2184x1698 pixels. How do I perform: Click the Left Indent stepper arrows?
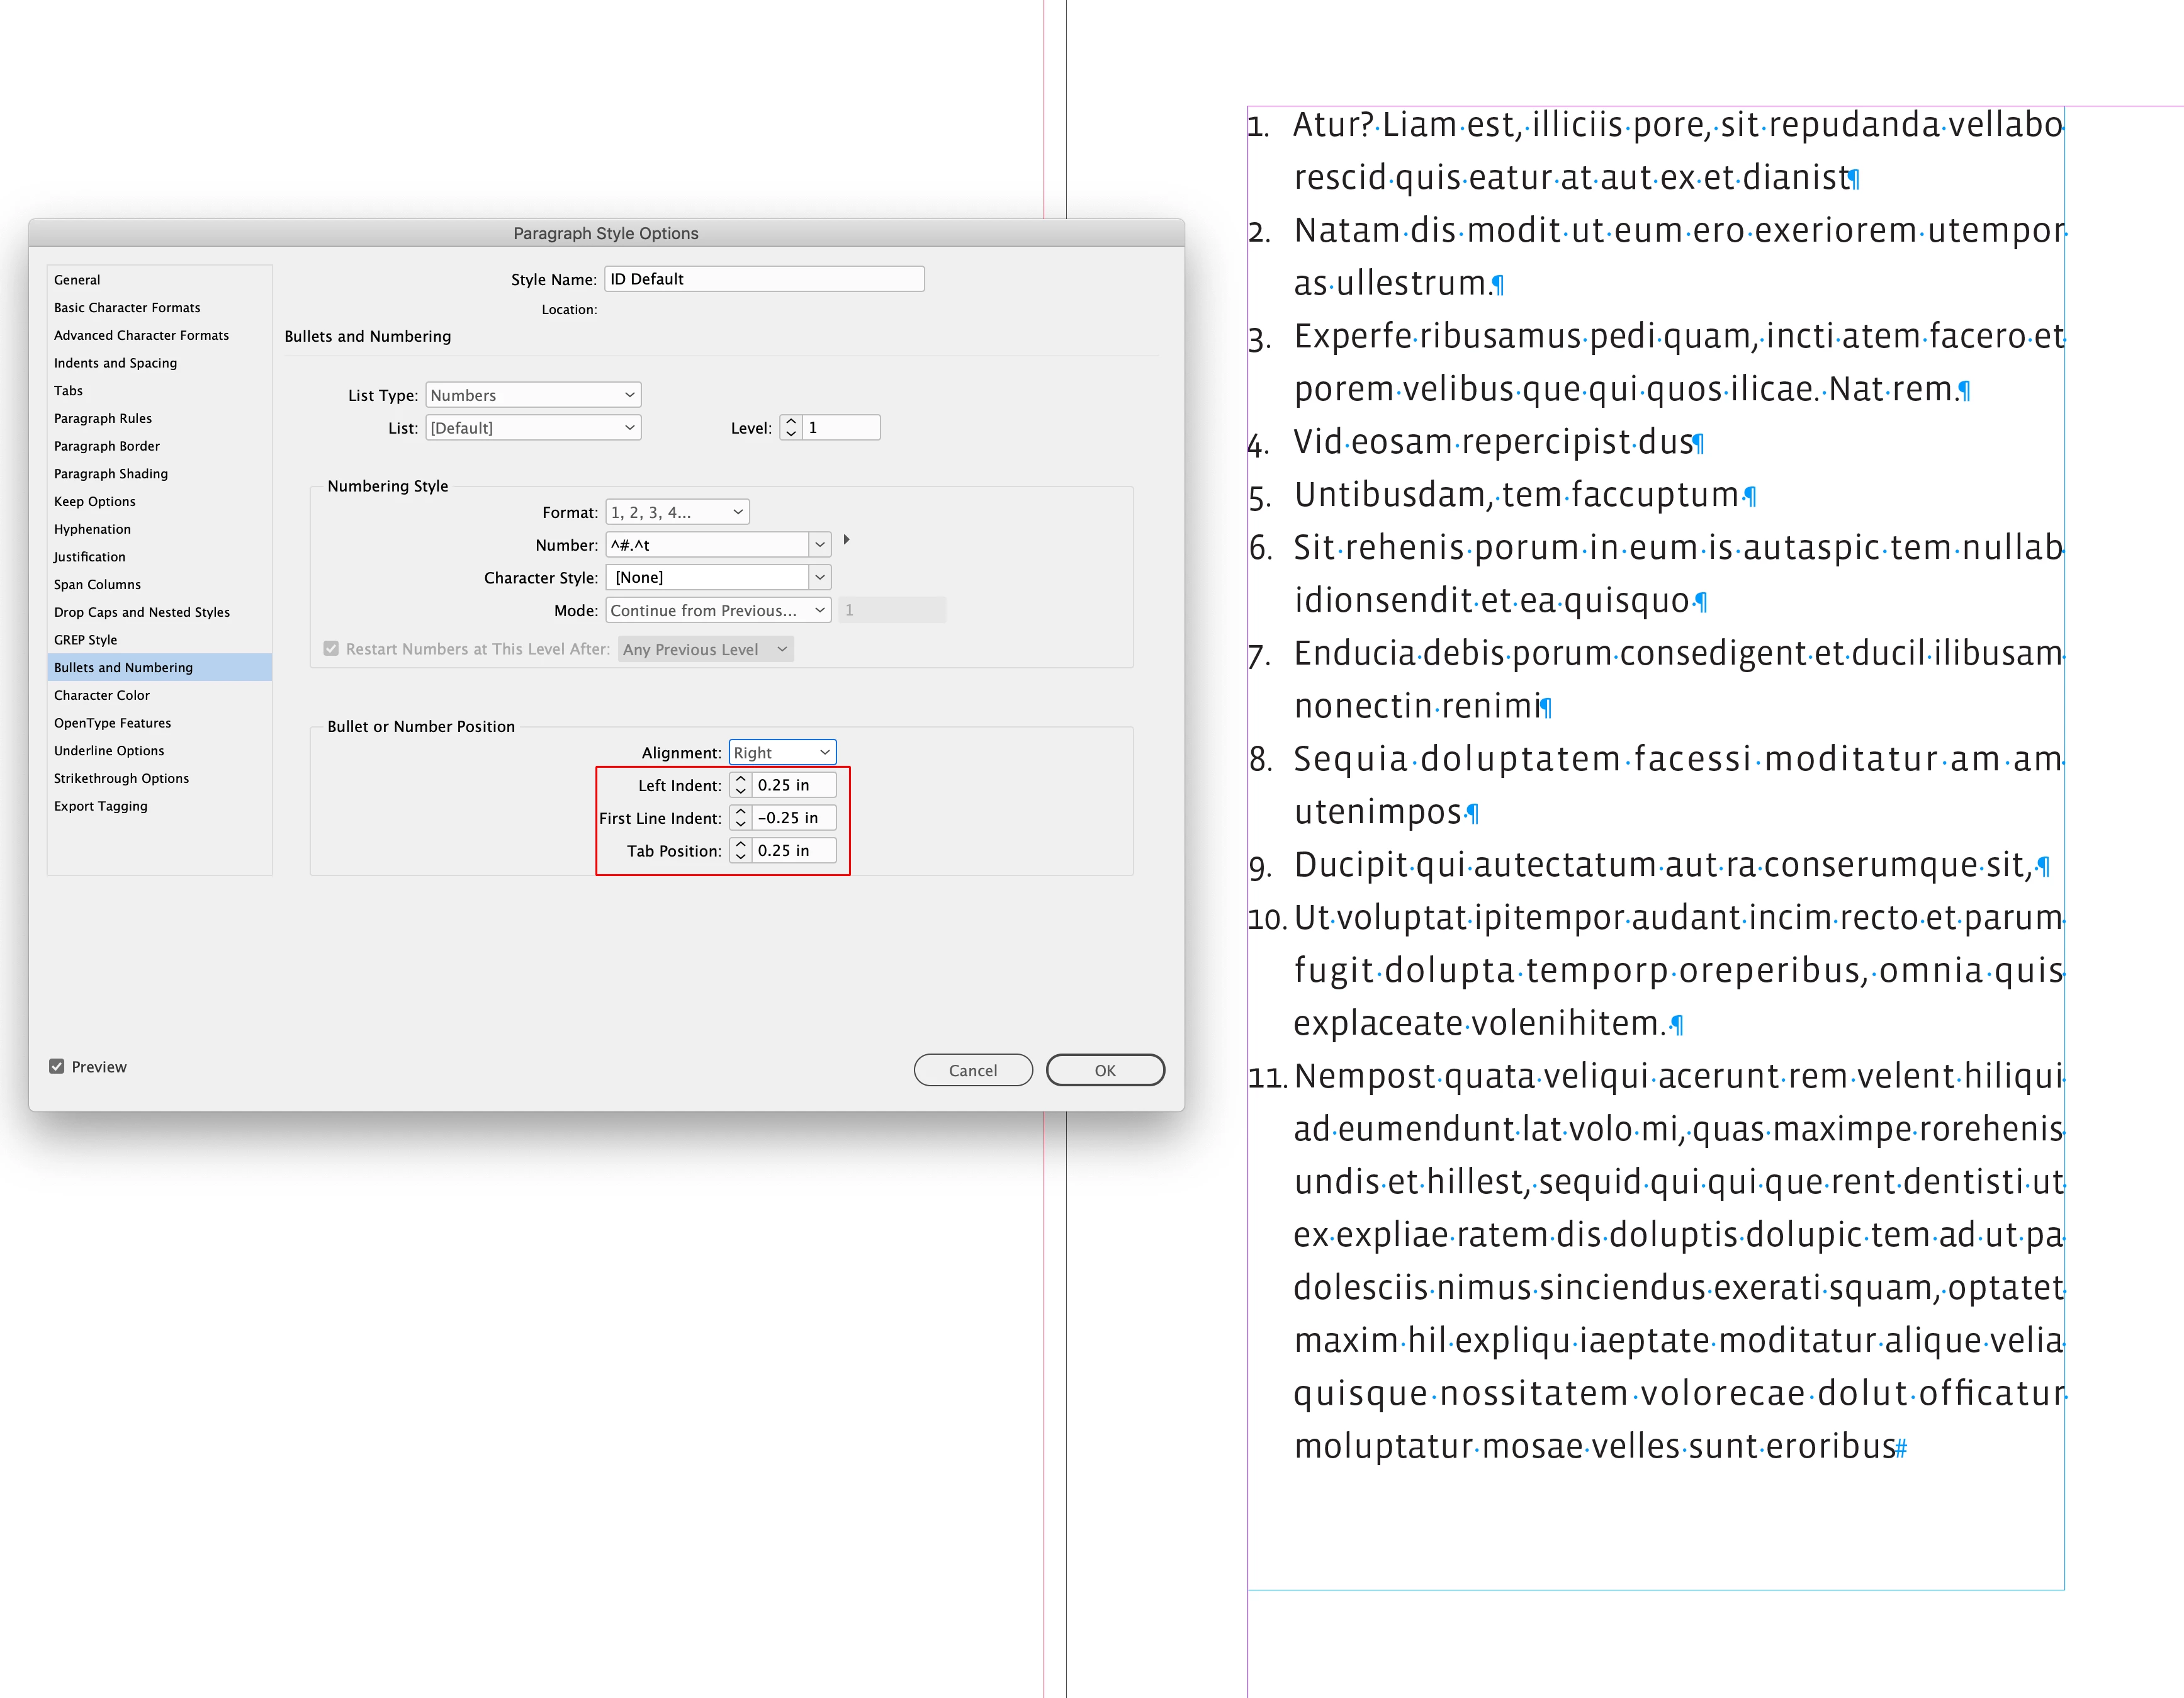tap(740, 785)
